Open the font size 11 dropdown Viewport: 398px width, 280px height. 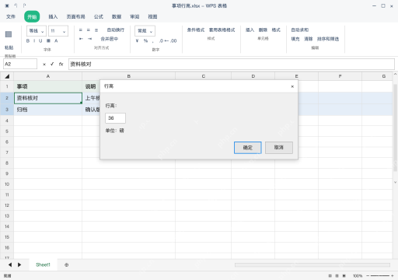tap(58, 31)
